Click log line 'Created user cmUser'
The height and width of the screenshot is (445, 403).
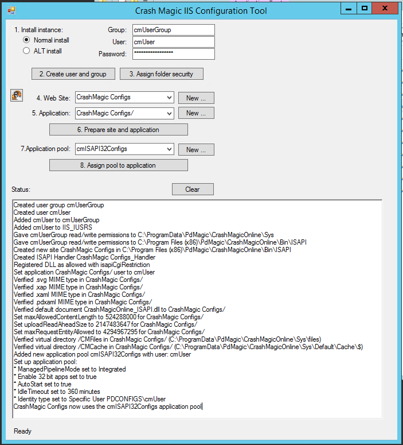(42, 212)
